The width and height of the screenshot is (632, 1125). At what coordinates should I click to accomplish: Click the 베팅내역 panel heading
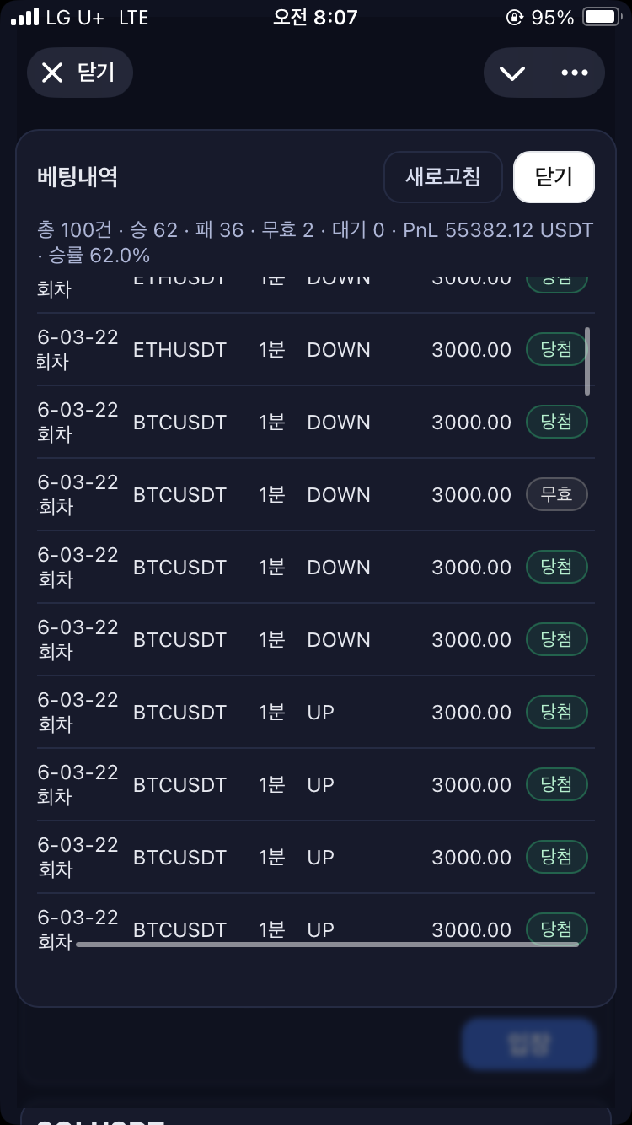(78, 177)
